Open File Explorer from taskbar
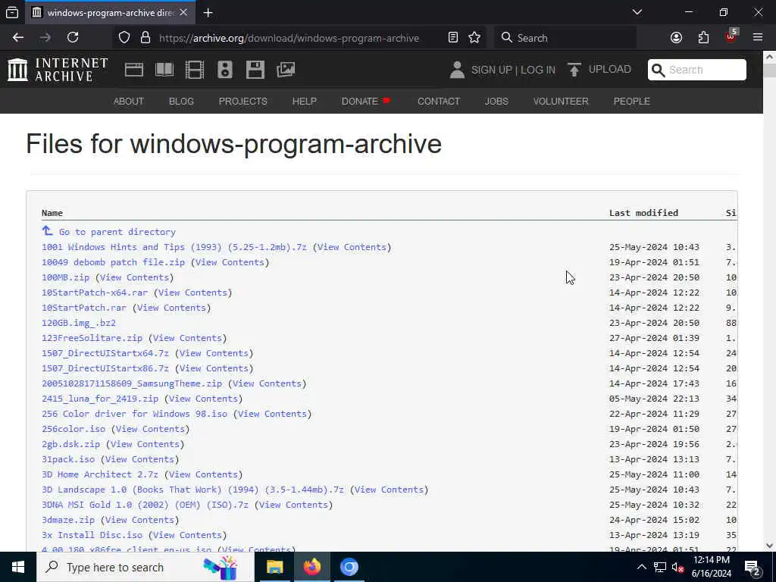 tap(274, 567)
